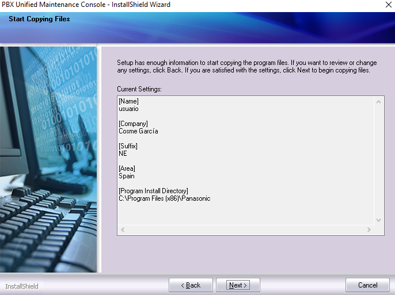Click the 'Current Settings:' label
The height and width of the screenshot is (295, 395).
139,89
